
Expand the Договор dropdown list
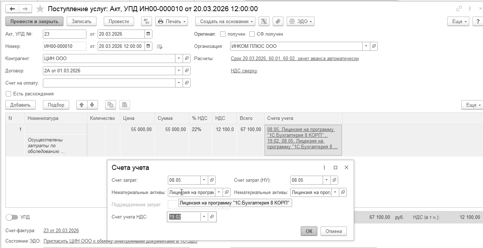179,71
